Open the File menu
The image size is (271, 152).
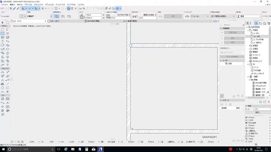tap(4, 5)
